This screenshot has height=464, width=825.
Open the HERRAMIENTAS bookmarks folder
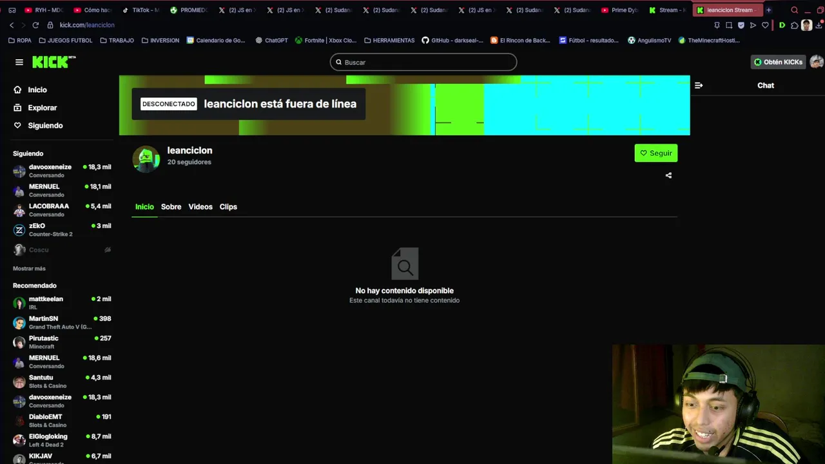(389, 40)
